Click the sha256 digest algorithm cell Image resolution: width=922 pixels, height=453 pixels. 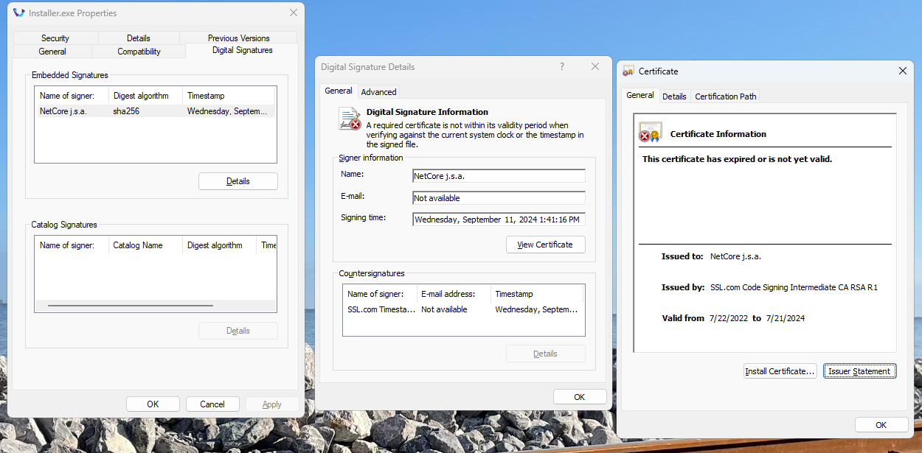(126, 111)
